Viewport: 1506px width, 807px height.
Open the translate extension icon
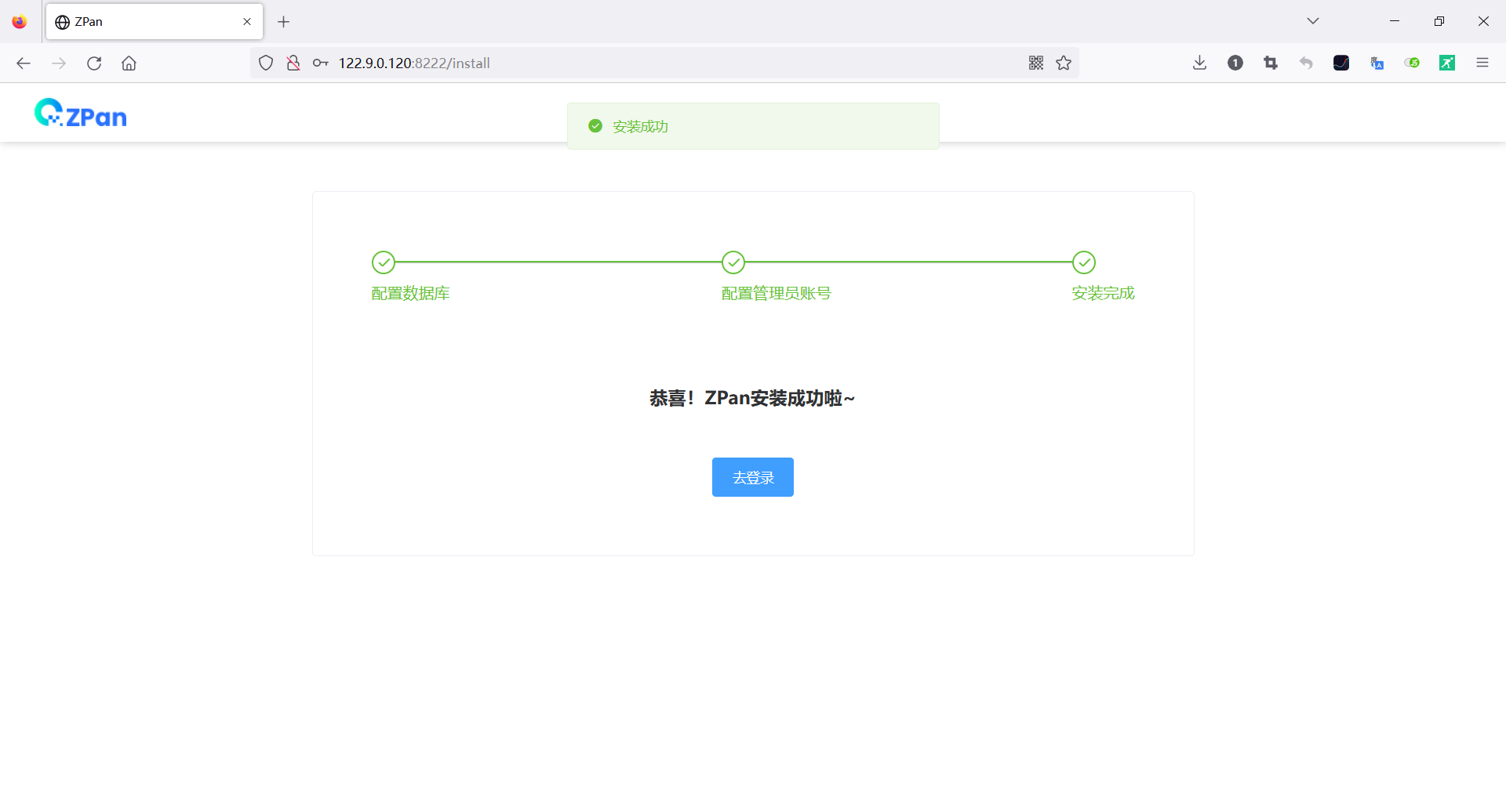(1377, 63)
